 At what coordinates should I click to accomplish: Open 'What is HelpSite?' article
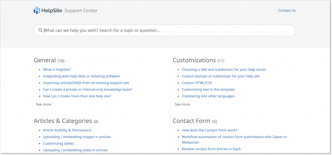[57, 70]
